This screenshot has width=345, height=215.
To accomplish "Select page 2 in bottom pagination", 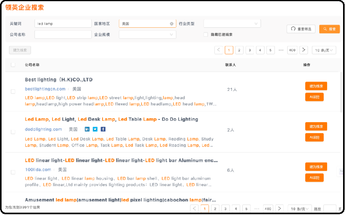I will (215, 209).
